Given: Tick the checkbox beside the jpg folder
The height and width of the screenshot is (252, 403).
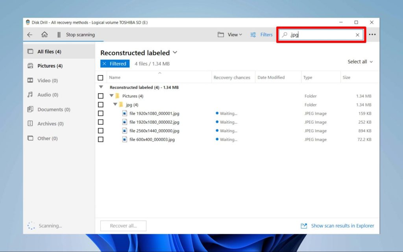Looking at the screenshot, I should pos(101,105).
